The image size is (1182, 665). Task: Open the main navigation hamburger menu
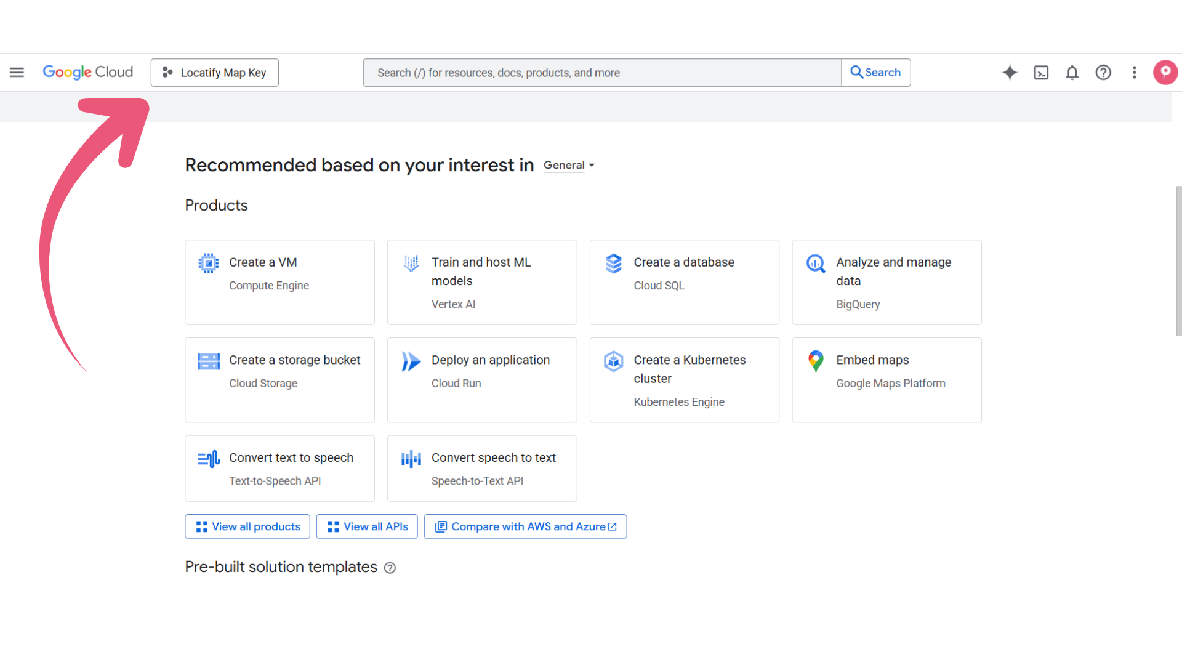pos(17,73)
